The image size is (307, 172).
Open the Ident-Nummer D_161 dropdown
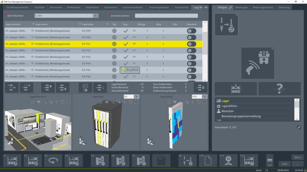click(96, 16)
